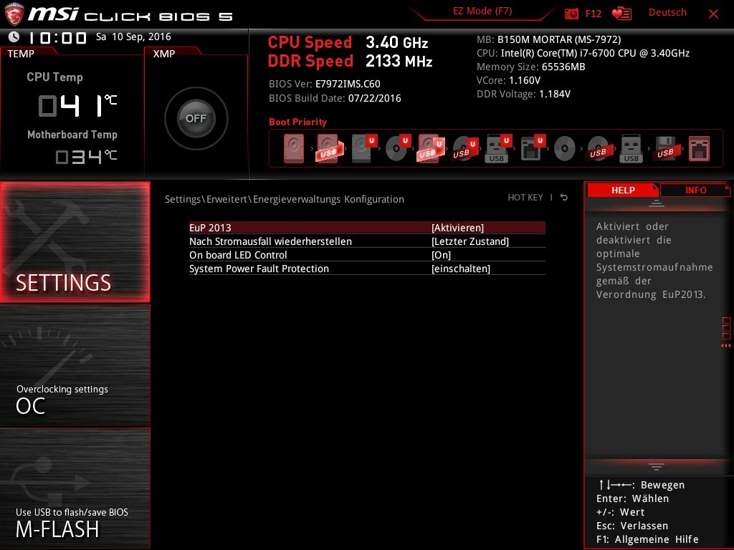Select USB CD boot icon with U badge

point(464,149)
